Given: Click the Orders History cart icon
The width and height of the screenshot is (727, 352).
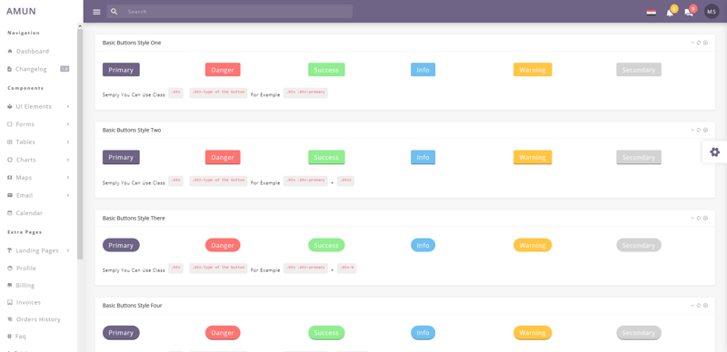Looking at the screenshot, I should 10,319.
